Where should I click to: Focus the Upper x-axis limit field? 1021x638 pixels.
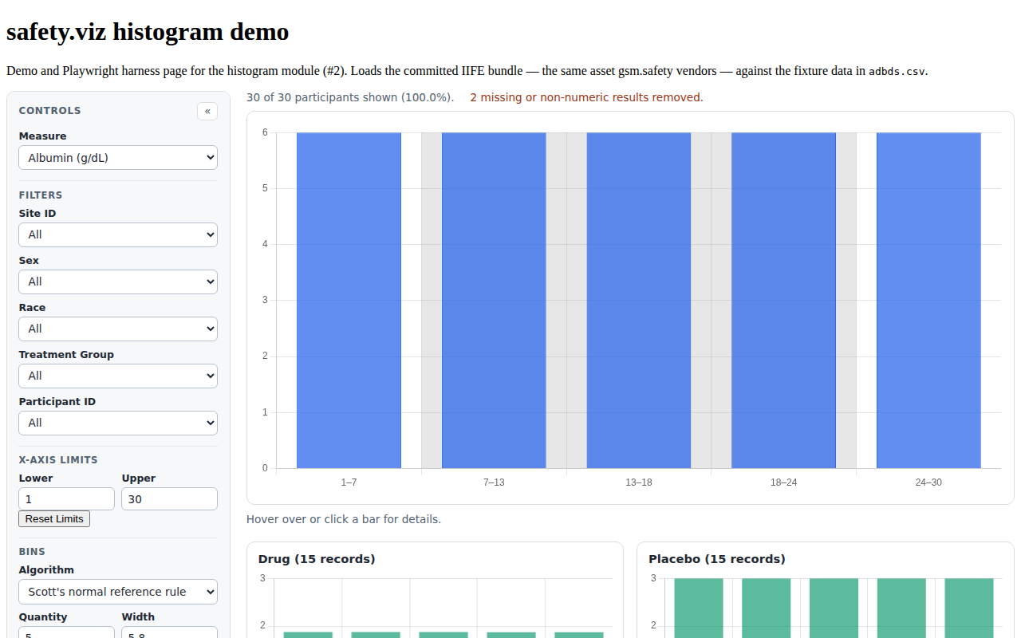(169, 499)
